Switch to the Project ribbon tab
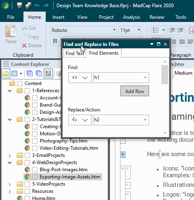Viewport: 194px width, 200px height. (106, 17)
